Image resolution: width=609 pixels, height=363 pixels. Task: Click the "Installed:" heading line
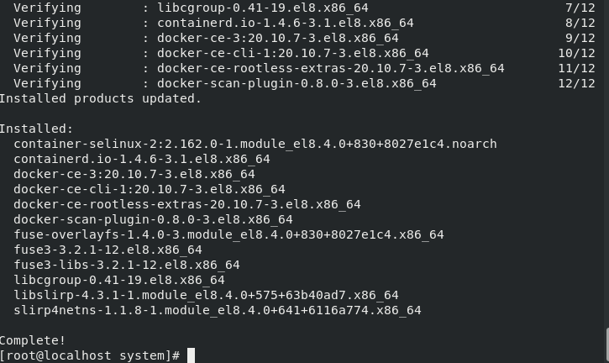tap(36, 129)
